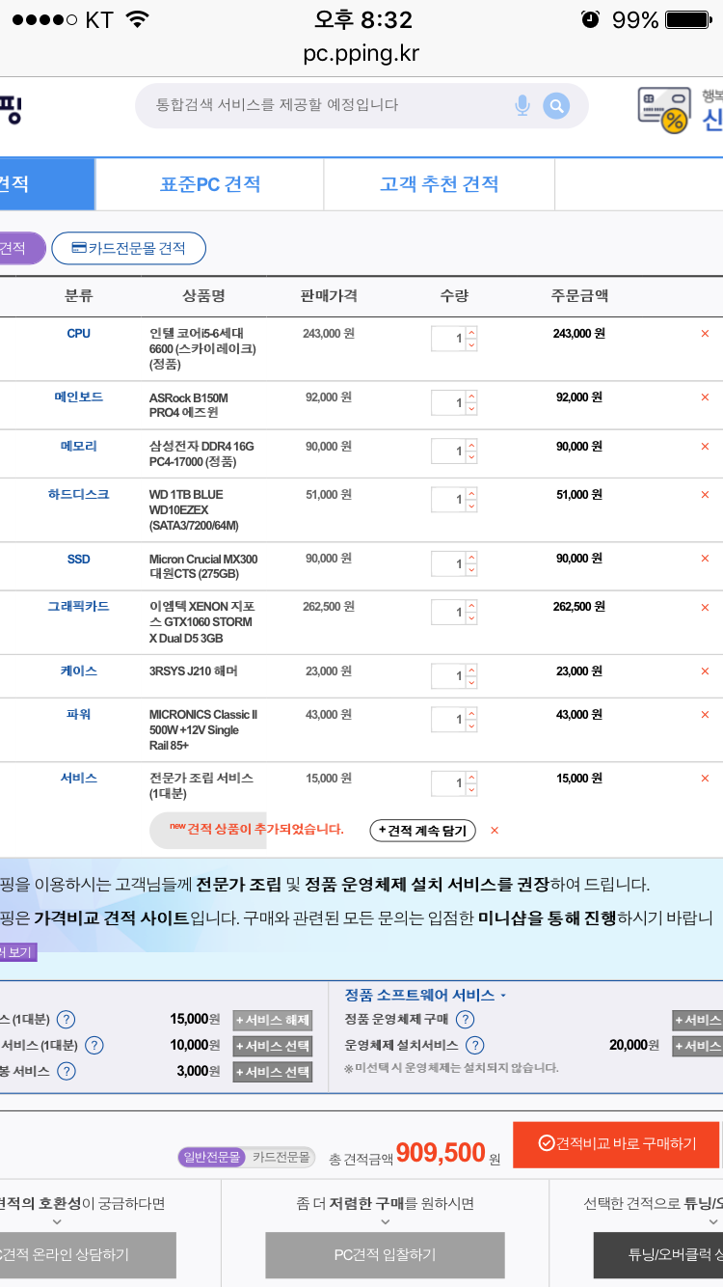The height and width of the screenshot is (1287, 723).
Task: Click help icon beside 운영체제 설치서비스
Action: (x=474, y=1046)
